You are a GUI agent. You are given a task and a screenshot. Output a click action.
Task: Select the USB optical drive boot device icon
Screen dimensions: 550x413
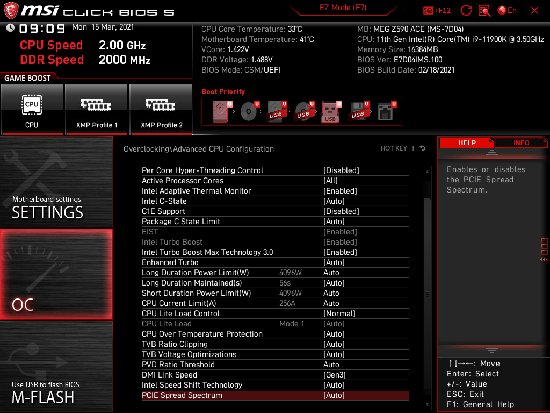pyautogui.click(x=305, y=111)
